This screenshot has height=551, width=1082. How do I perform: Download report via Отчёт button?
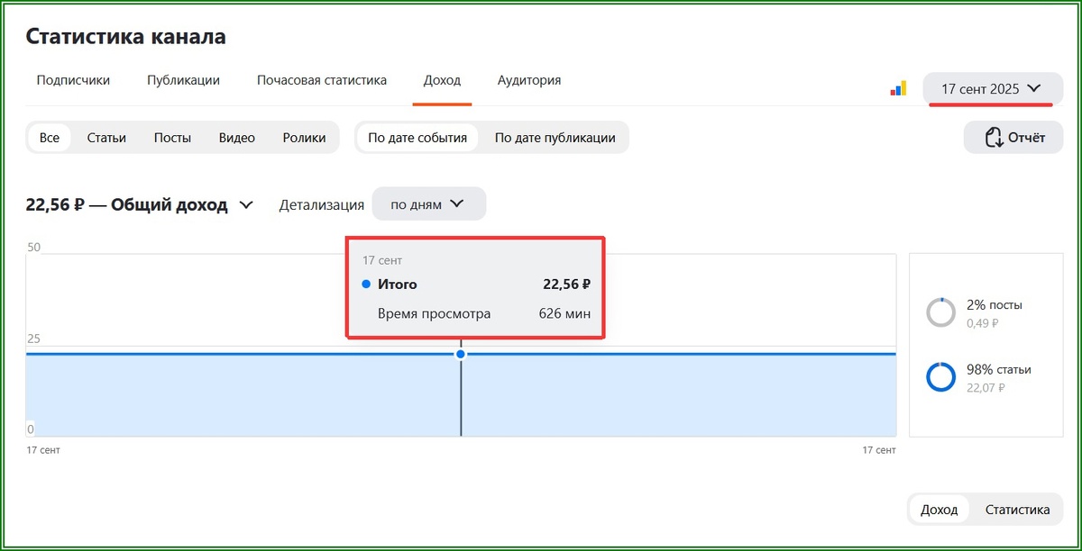[x=1013, y=138]
